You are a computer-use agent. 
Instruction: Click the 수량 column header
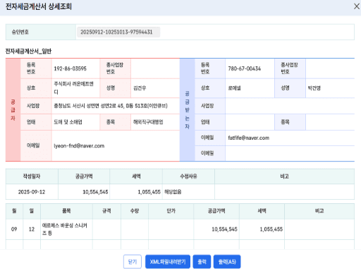(135, 211)
